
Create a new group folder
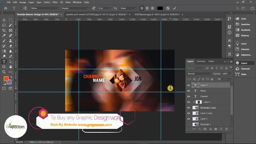[216, 129]
